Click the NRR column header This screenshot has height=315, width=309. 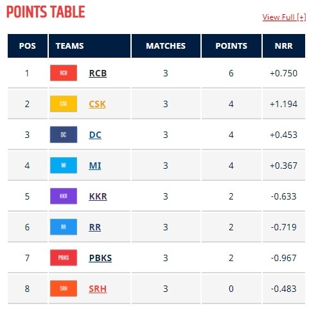tap(284, 46)
